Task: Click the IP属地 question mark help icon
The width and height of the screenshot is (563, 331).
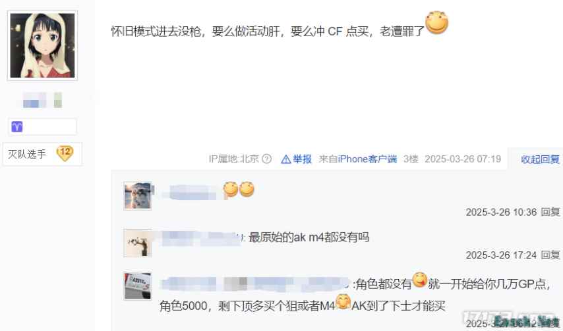Action: coord(266,159)
